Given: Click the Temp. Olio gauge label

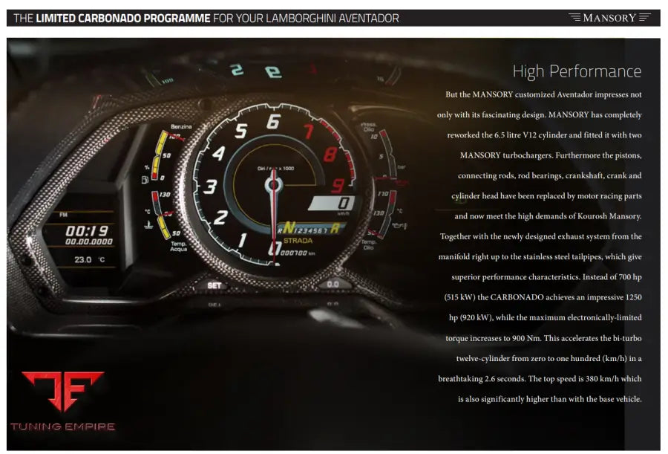Looking at the screenshot, I should [x=368, y=244].
